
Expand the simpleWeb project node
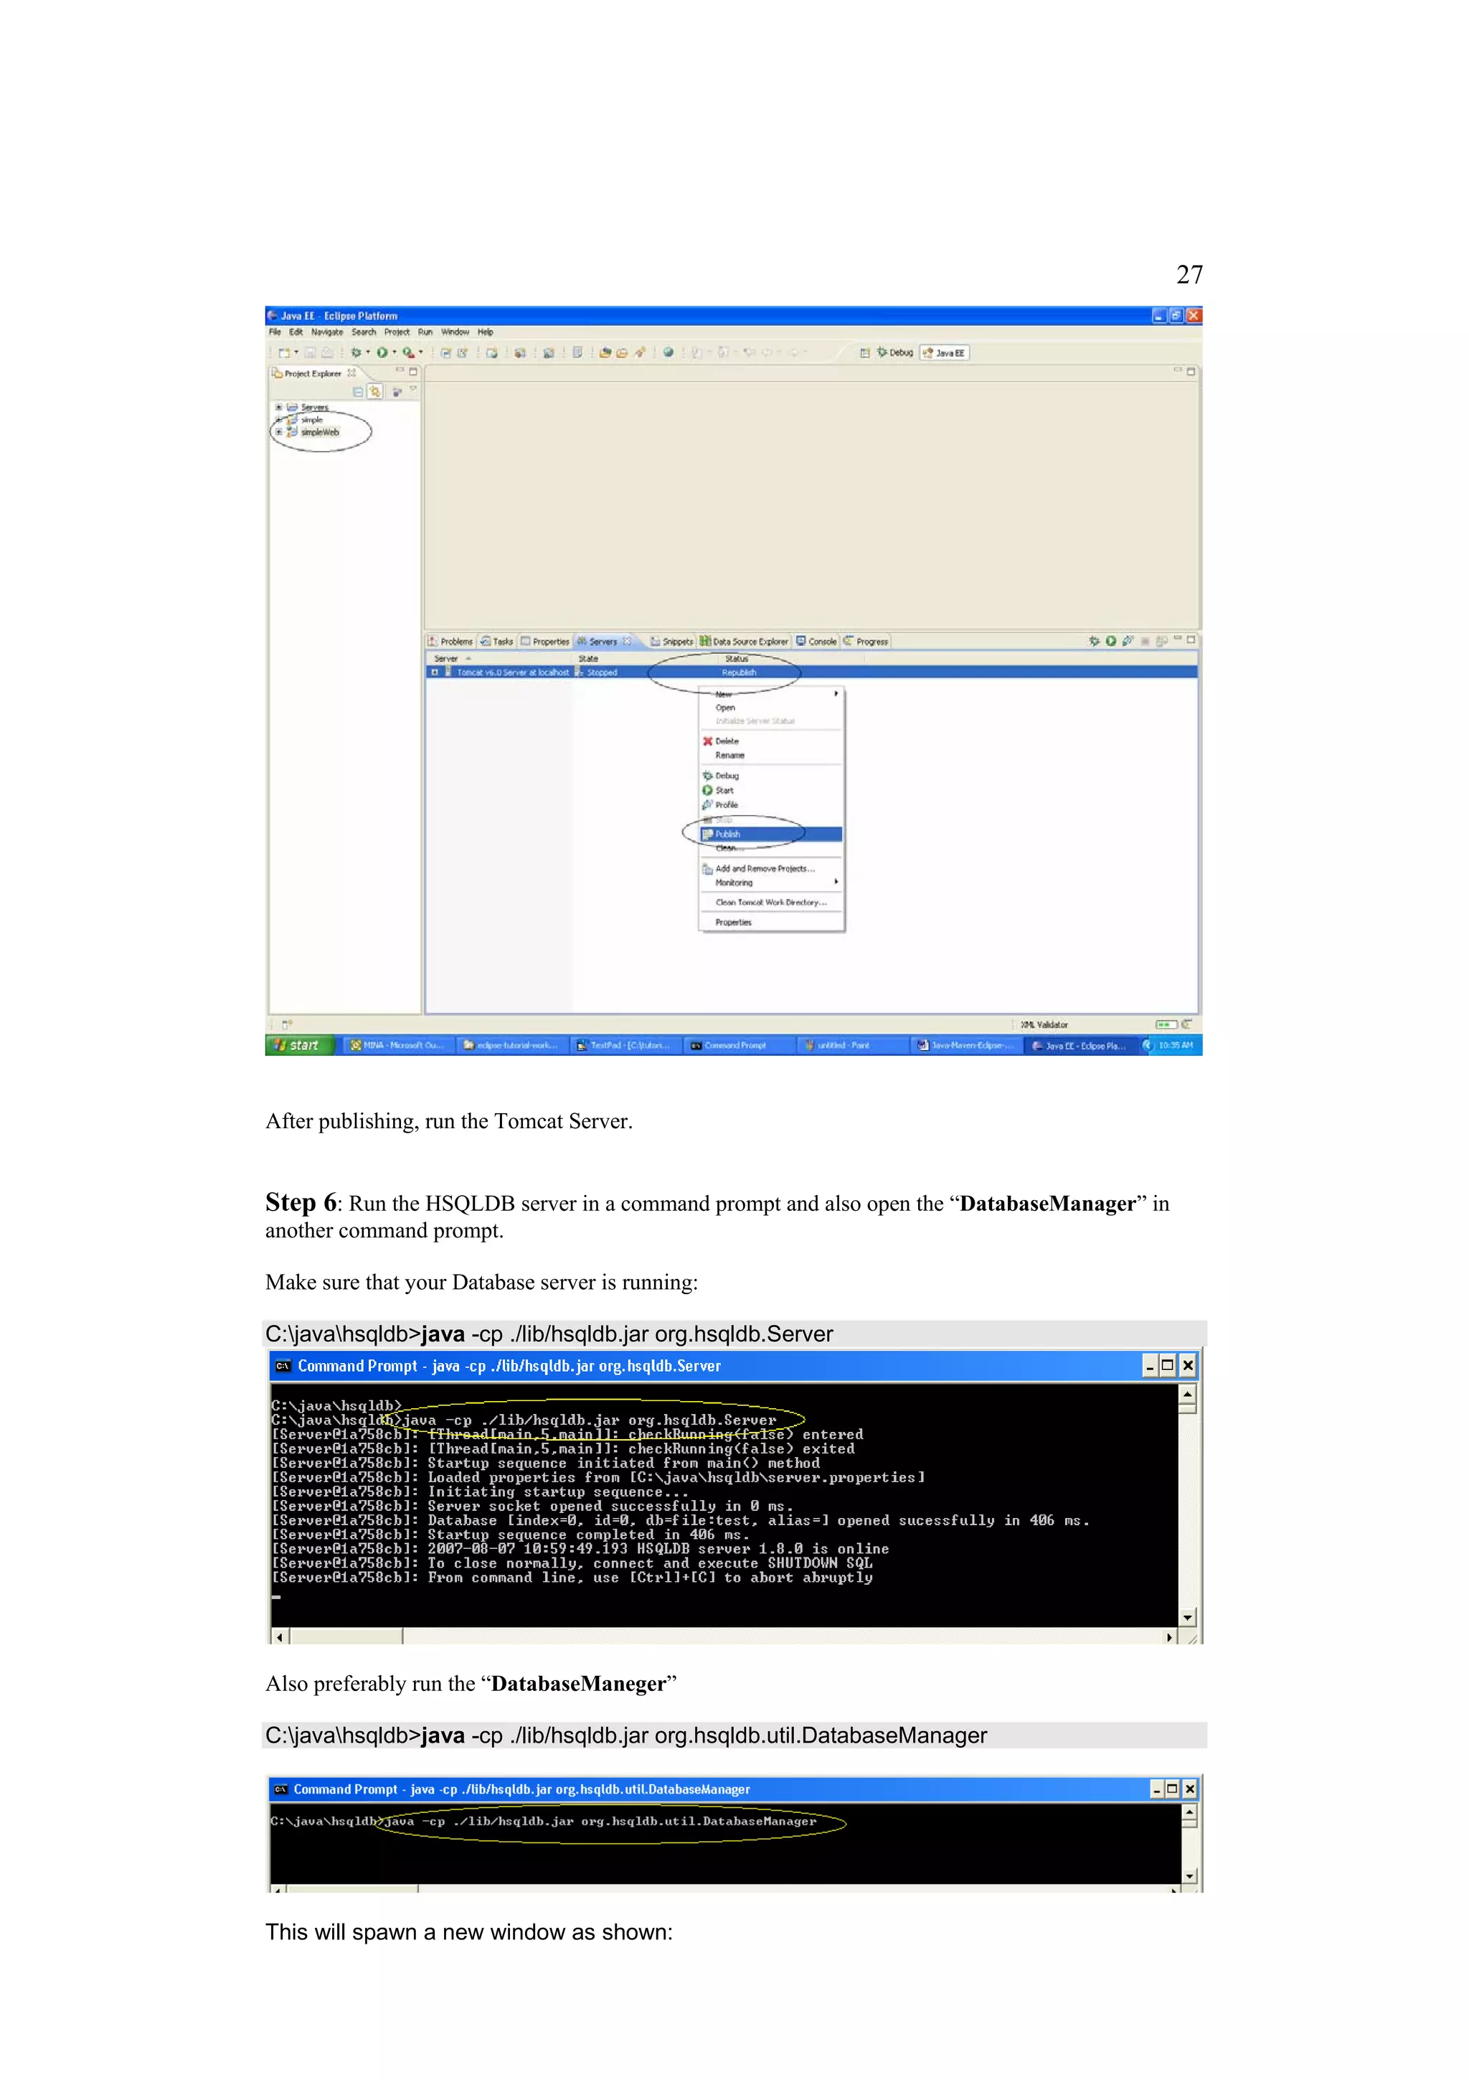click(279, 432)
